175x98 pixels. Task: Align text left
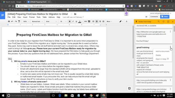pyautogui.click(x=93, y=21)
